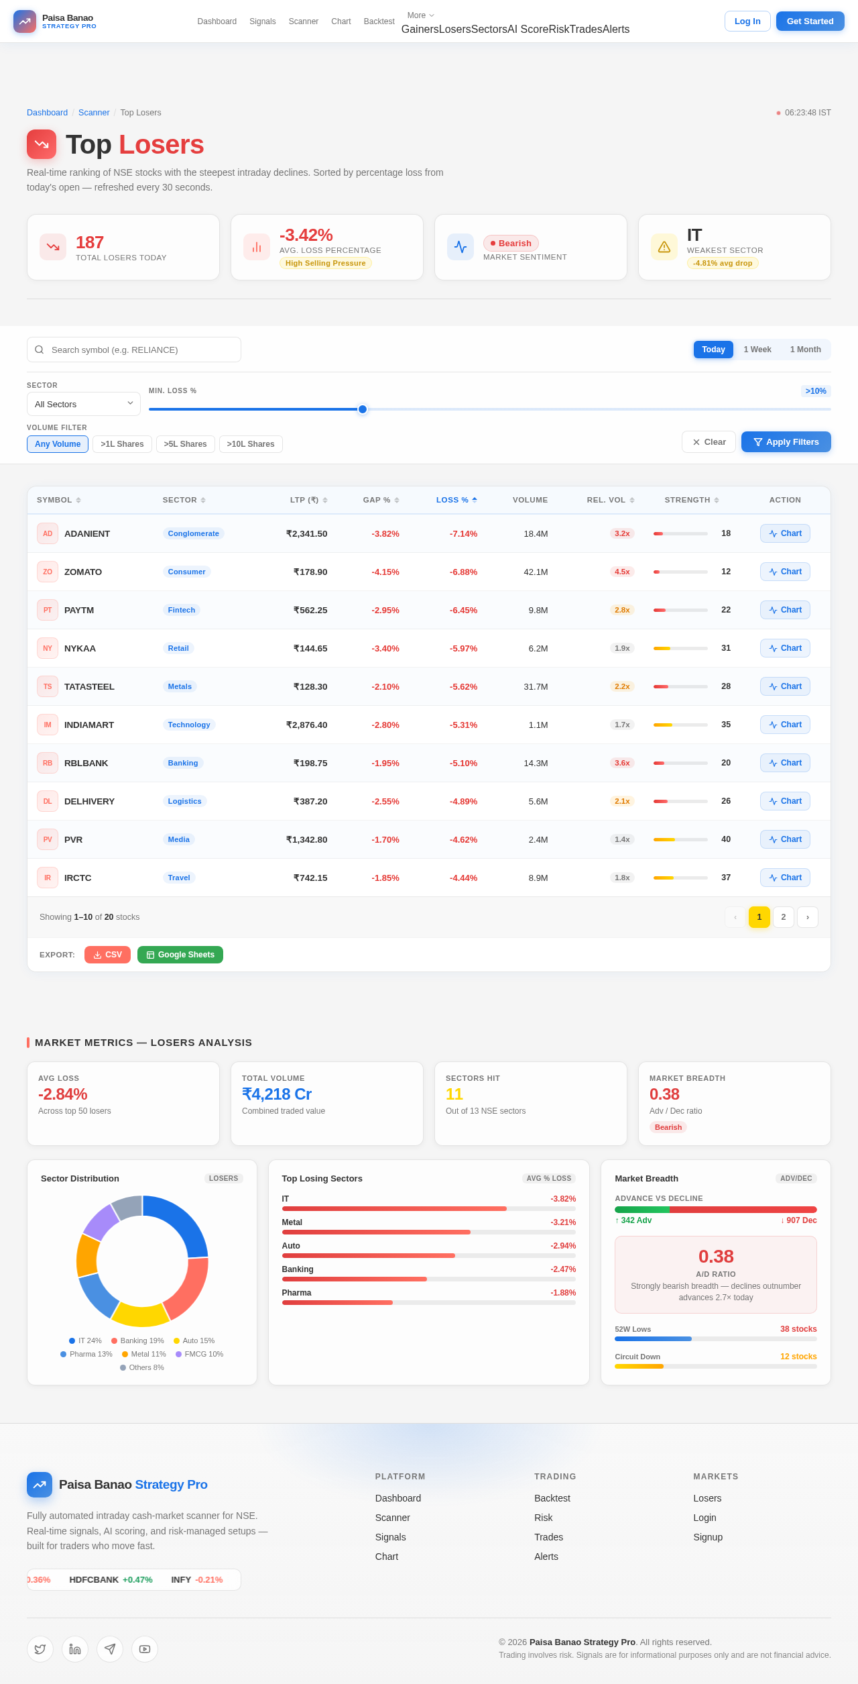Click the Weakest Sector warning icon
Screen dimensions: 858x1684
pyautogui.click(x=664, y=247)
